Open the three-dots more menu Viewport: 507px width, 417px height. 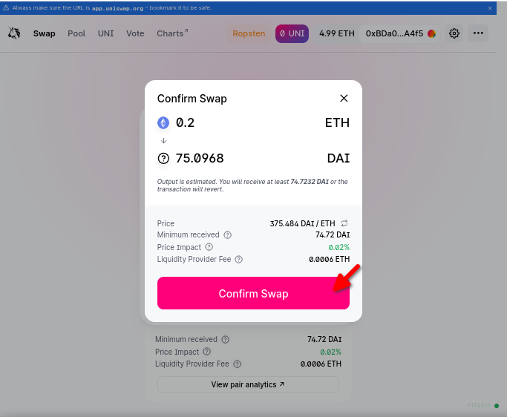coord(478,33)
